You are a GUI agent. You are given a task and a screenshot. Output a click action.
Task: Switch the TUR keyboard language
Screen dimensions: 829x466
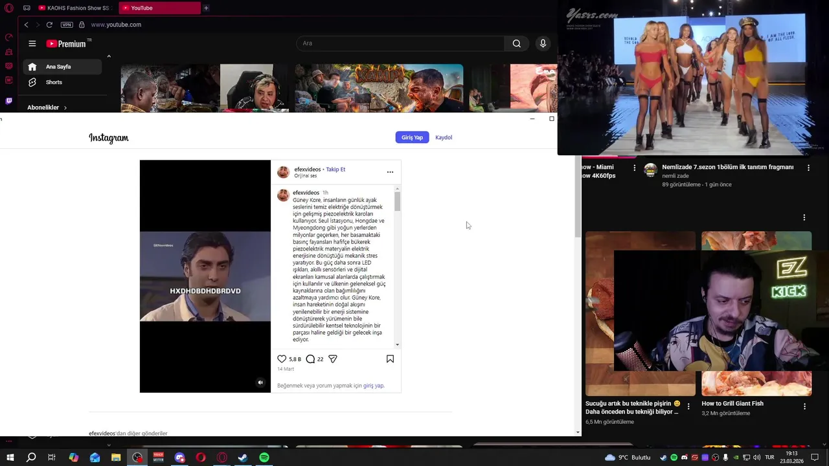(769, 458)
